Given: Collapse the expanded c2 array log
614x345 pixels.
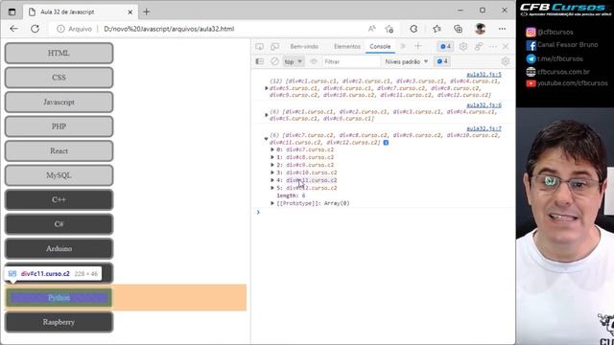Looking at the screenshot, I should [x=267, y=139].
